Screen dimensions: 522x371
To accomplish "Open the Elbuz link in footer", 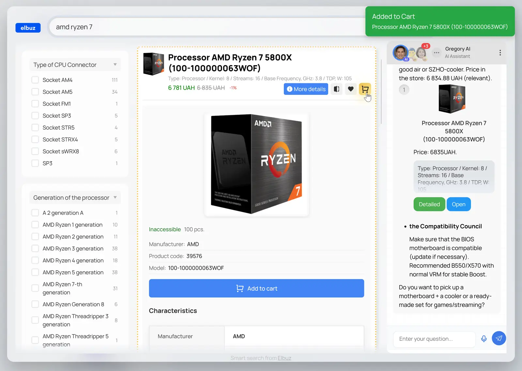I will pos(284,358).
